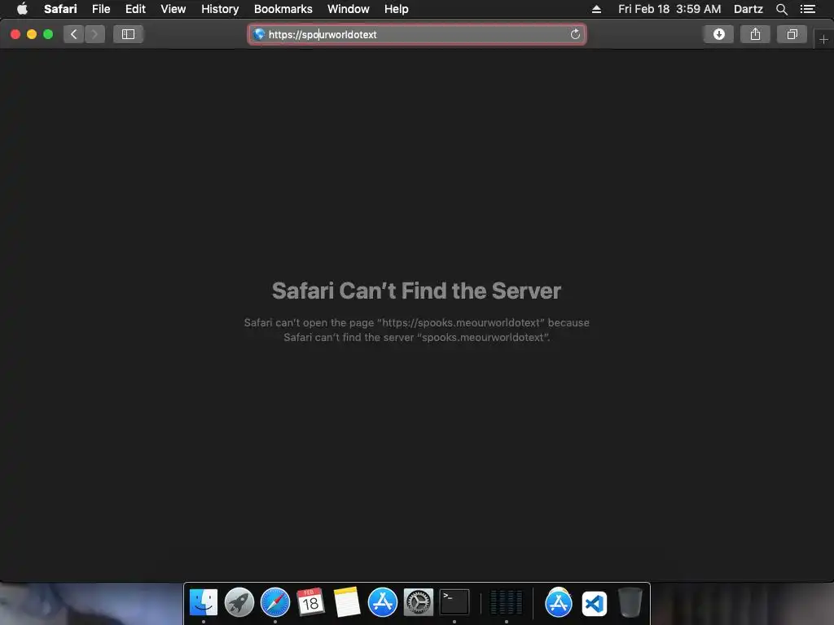Go back to the previous page
Image resolution: width=834 pixels, height=625 pixels.
point(74,34)
